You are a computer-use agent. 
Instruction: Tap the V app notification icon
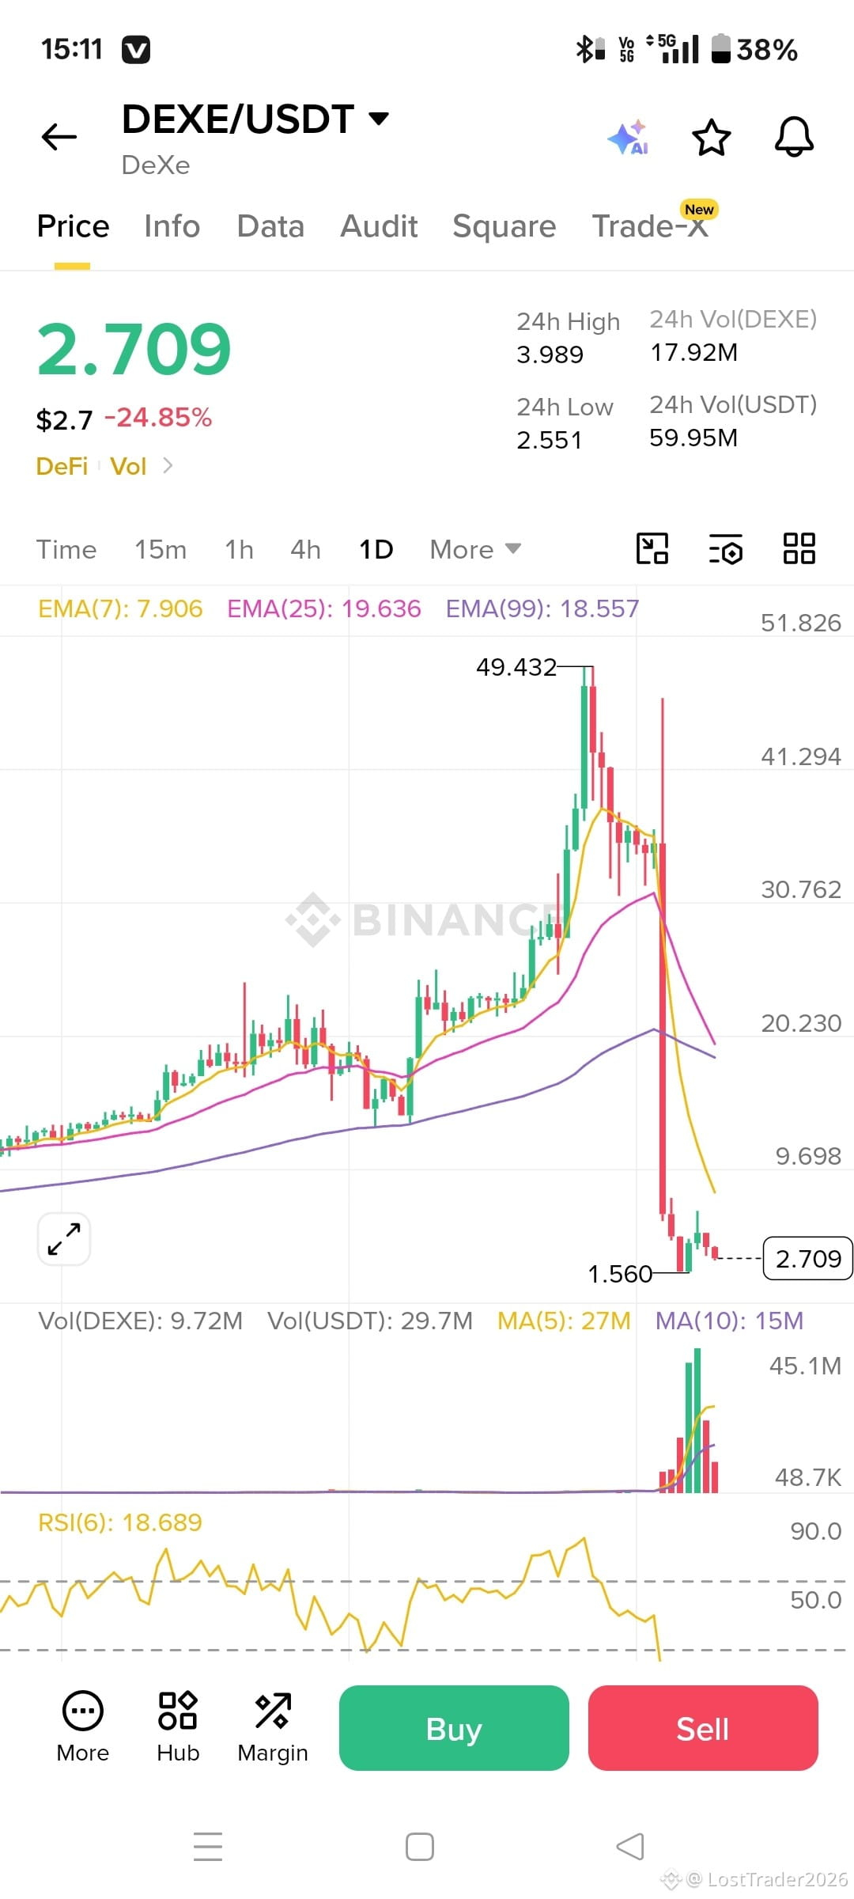point(136,50)
